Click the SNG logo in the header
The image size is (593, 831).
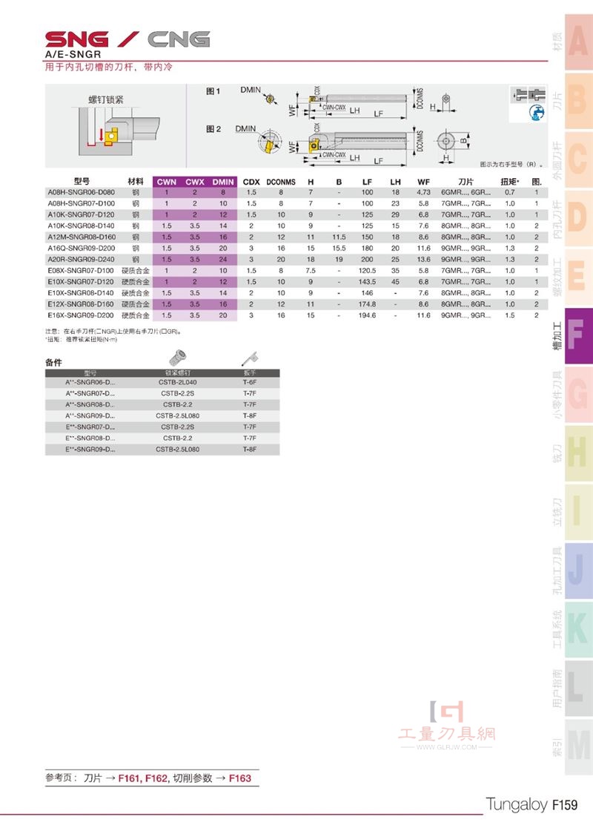[77, 40]
